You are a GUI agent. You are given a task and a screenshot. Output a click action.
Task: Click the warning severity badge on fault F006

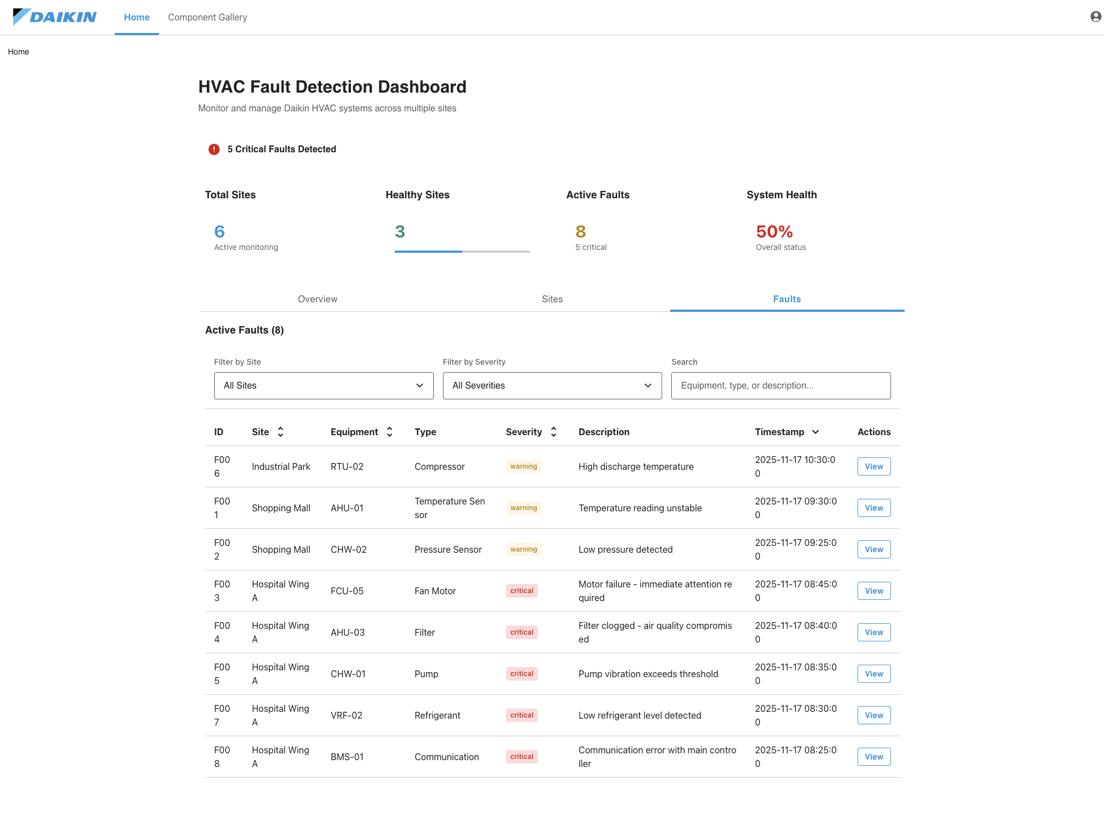pyautogui.click(x=523, y=466)
